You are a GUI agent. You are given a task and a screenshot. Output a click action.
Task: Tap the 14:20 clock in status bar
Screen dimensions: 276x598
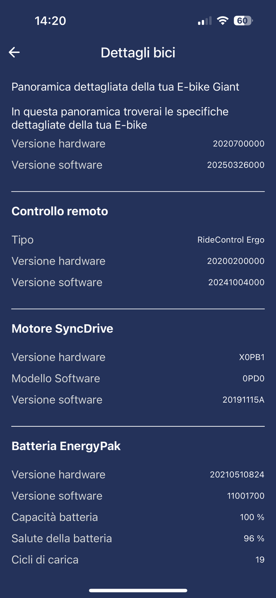pyautogui.click(x=51, y=21)
